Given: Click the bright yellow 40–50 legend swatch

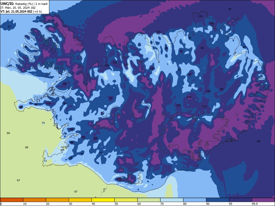Looking at the screenshot, I should point(103,200).
